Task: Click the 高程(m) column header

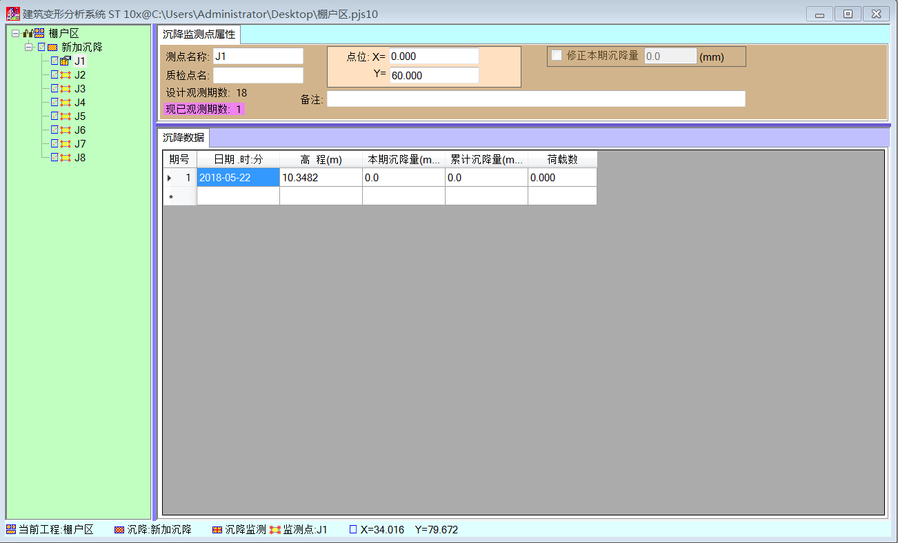Action: [321, 159]
